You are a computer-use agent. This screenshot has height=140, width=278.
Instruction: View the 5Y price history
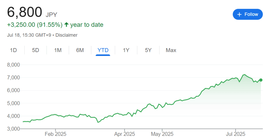148,50
